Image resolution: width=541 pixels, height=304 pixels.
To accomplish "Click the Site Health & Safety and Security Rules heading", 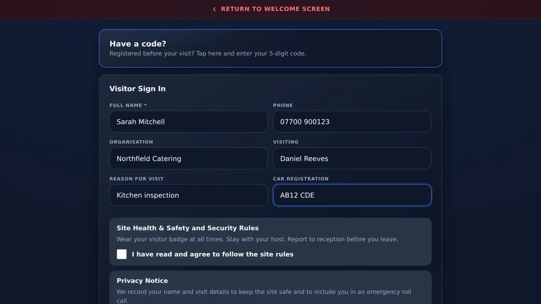I will click(188, 228).
